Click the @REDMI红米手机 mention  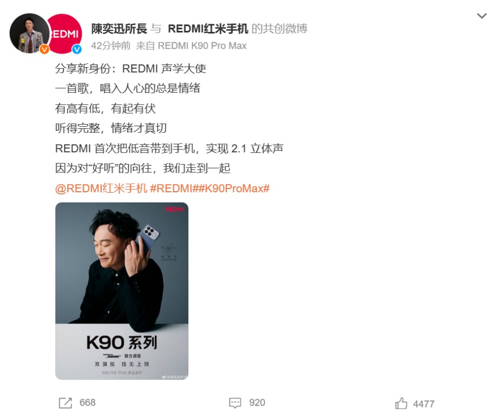[x=101, y=188]
